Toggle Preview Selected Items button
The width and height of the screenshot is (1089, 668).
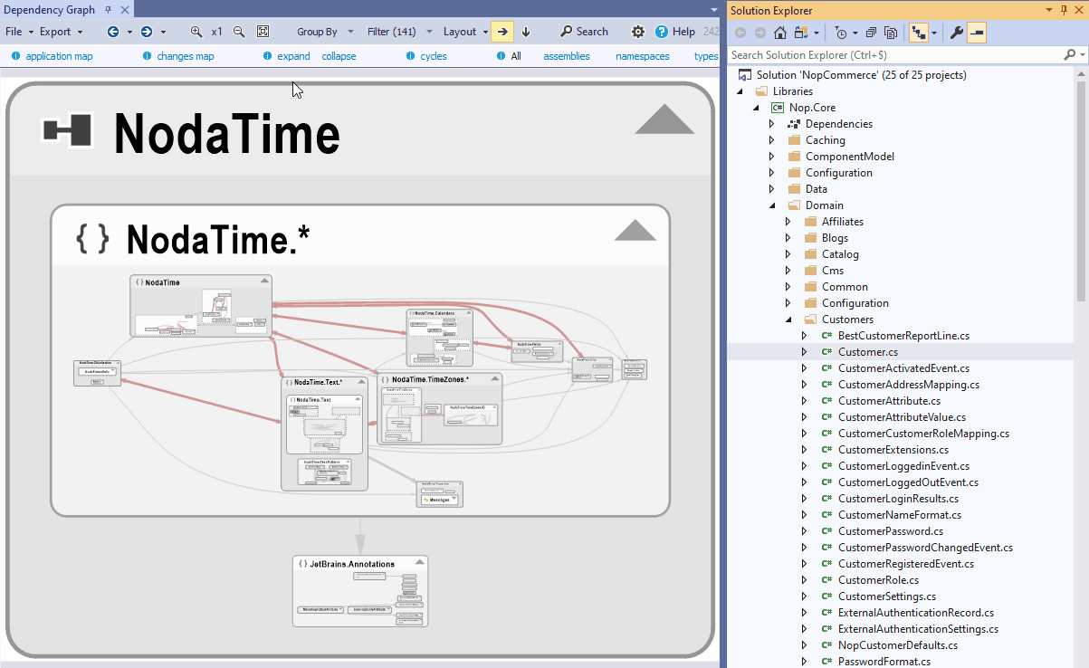pos(977,33)
